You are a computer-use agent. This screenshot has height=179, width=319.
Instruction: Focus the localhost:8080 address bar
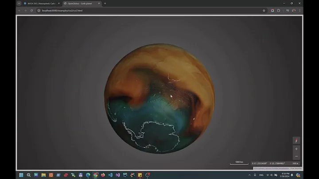(x=152, y=11)
